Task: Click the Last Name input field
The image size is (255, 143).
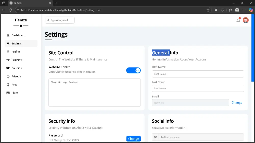Action: [198, 88]
